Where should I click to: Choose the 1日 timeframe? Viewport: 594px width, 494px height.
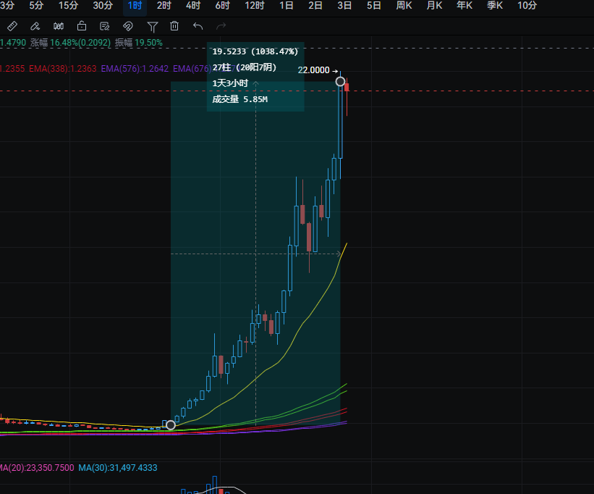point(287,5)
